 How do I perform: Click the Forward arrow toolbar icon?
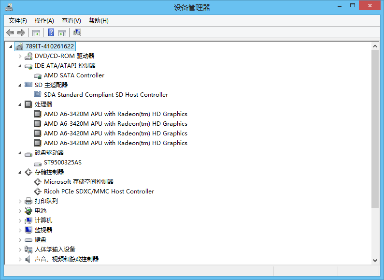click(x=21, y=32)
